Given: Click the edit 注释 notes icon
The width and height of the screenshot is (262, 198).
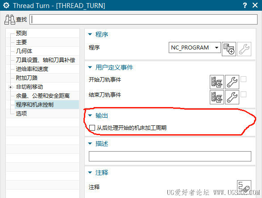Looking at the screenshot, I should click(244, 187).
